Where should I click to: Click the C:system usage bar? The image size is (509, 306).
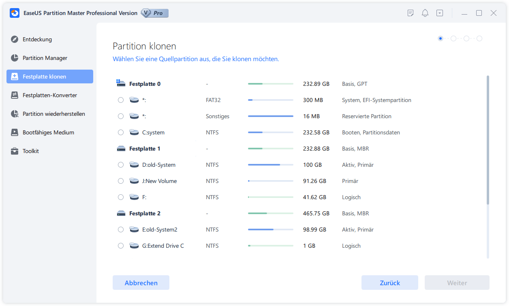coord(271,132)
